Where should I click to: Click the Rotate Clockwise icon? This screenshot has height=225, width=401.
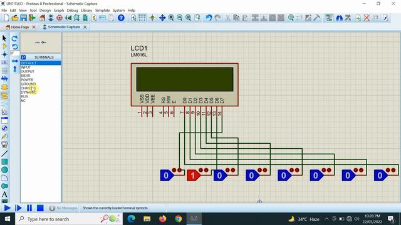(14, 38)
